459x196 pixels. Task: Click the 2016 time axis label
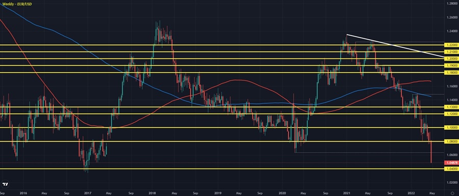pyautogui.click(x=23, y=193)
